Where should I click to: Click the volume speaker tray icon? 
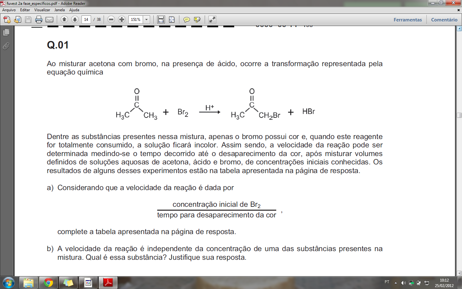[403, 283]
